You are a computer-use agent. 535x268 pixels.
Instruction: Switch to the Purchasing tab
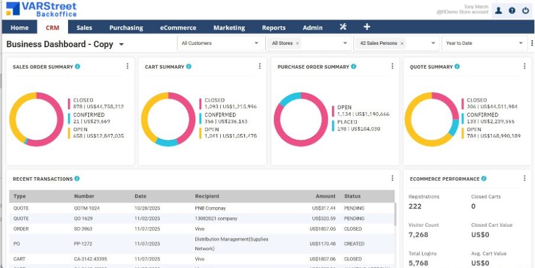(126, 28)
